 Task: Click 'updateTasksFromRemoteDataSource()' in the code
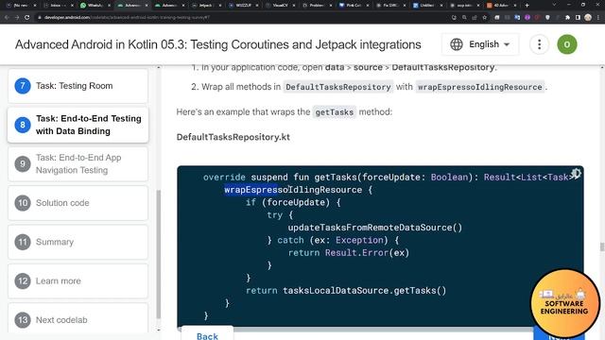pyautogui.click(x=375, y=228)
